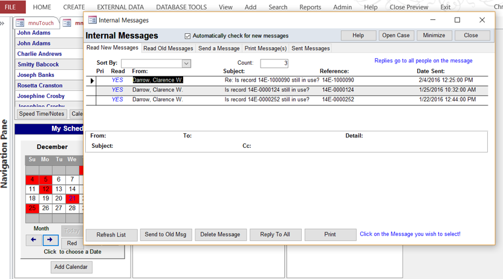Screen dimensions: 503x279
Task: Expand the Navigation Pane chevron
Action: pos(2,23)
